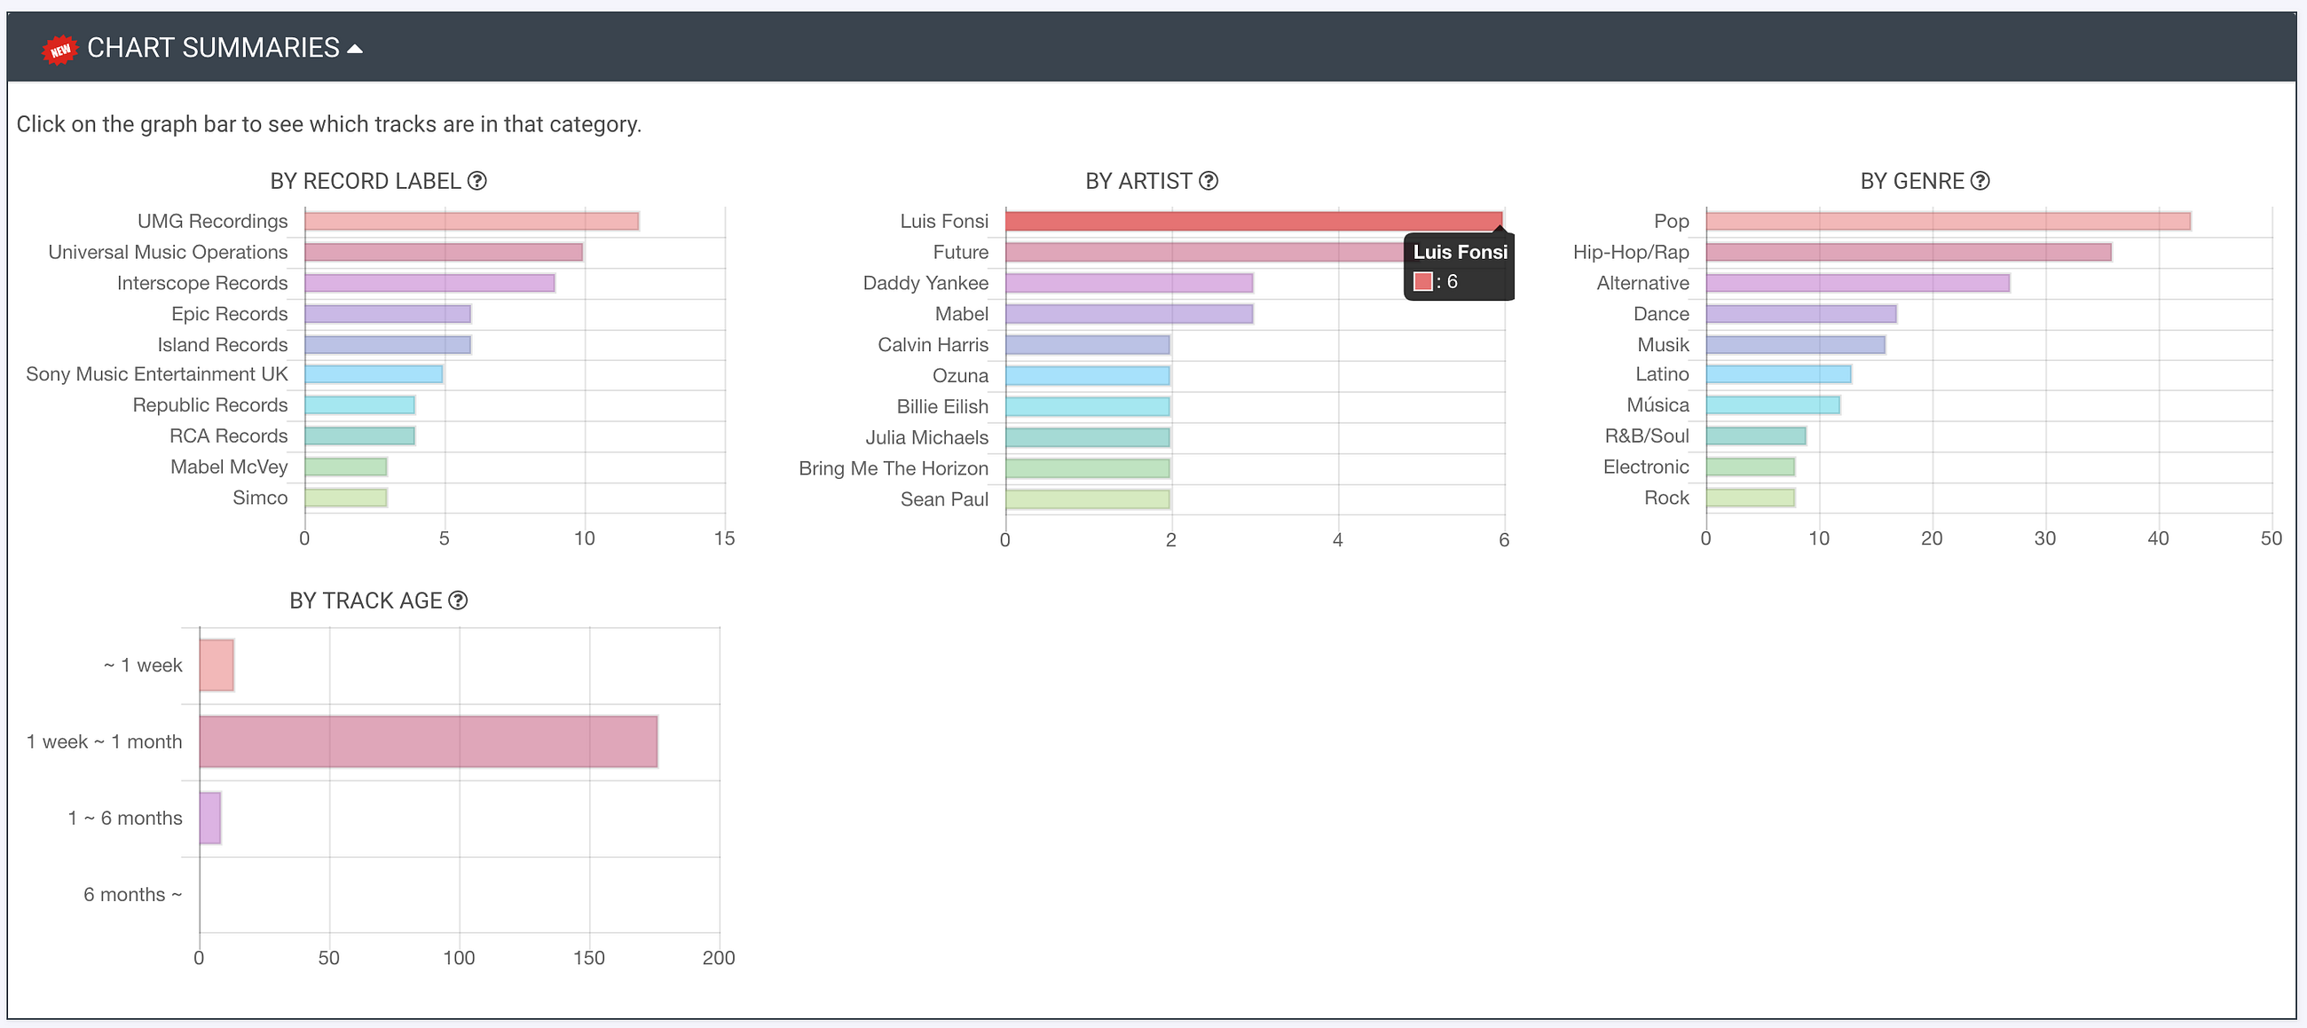Image resolution: width=2307 pixels, height=1028 pixels.
Task: Click the Sony Music Entertainment UK bar
Action: coord(374,374)
